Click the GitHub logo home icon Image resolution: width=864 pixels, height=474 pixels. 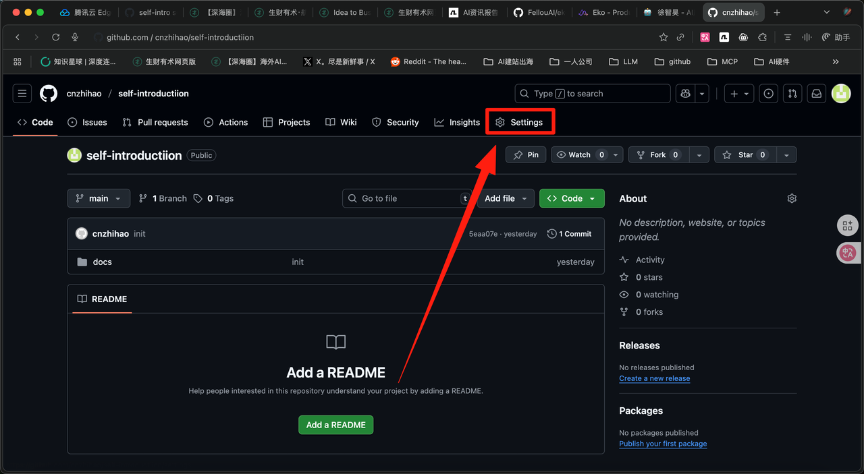point(49,94)
